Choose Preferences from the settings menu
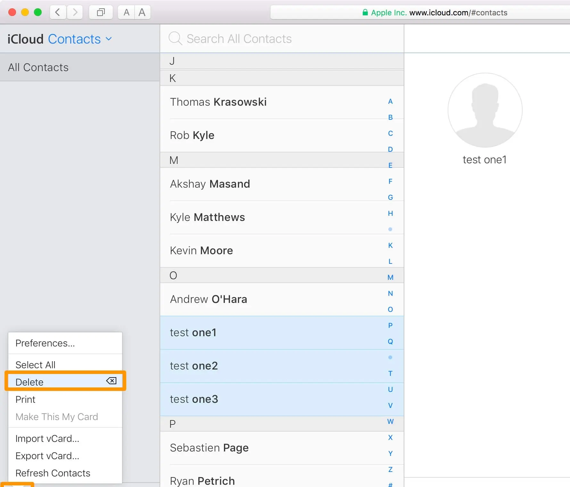Viewport: 570px width, 487px height. point(45,343)
